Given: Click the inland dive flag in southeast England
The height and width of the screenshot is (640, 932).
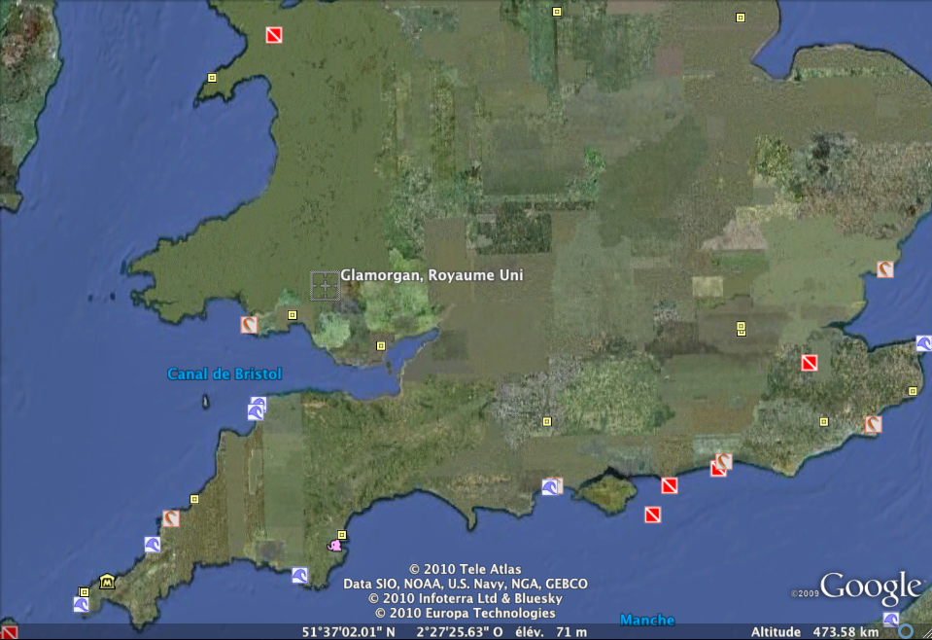Looking at the screenshot, I should 809,363.
